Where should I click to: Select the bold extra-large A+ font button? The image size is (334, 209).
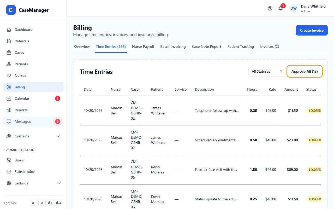tap(59, 203)
